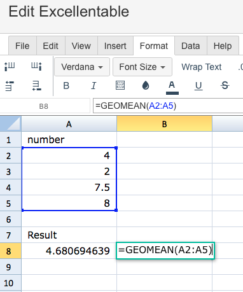Apply cell borders icon
This screenshot has width=243, height=292.
pyautogui.click(x=120, y=85)
